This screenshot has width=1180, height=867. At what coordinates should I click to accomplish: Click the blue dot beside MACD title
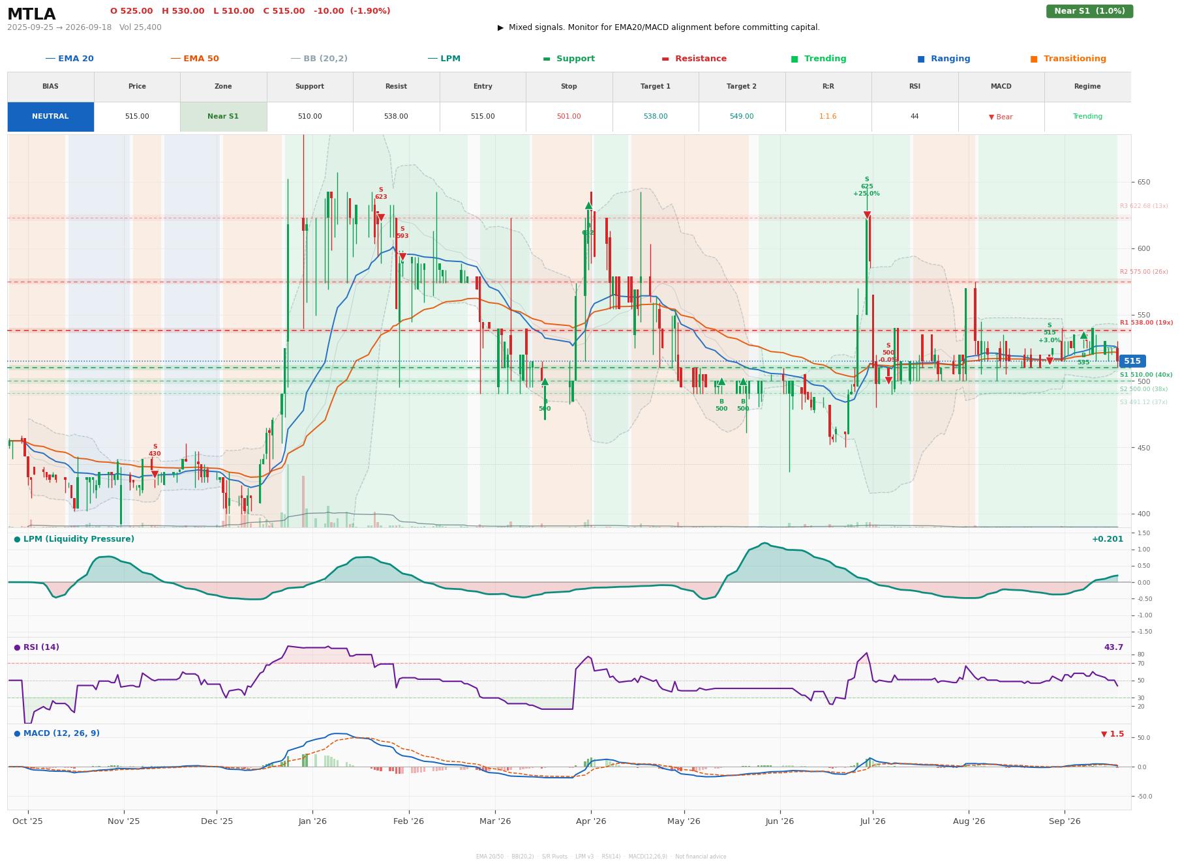(x=17, y=733)
